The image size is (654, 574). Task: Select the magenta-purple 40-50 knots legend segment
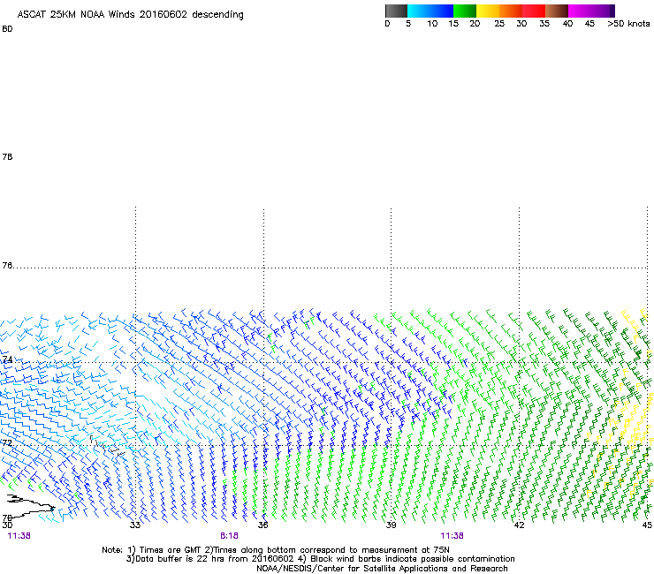coord(591,11)
